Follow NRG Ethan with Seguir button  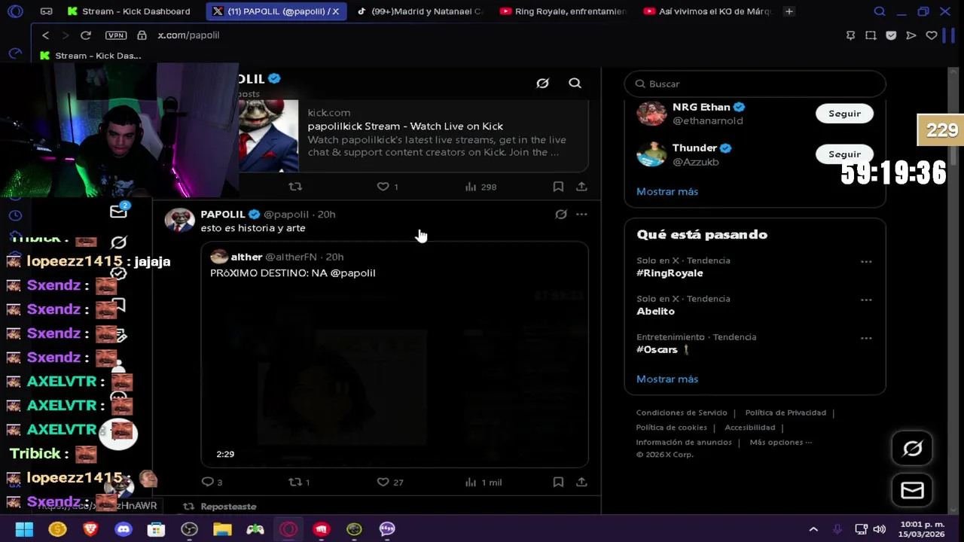coord(844,114)
